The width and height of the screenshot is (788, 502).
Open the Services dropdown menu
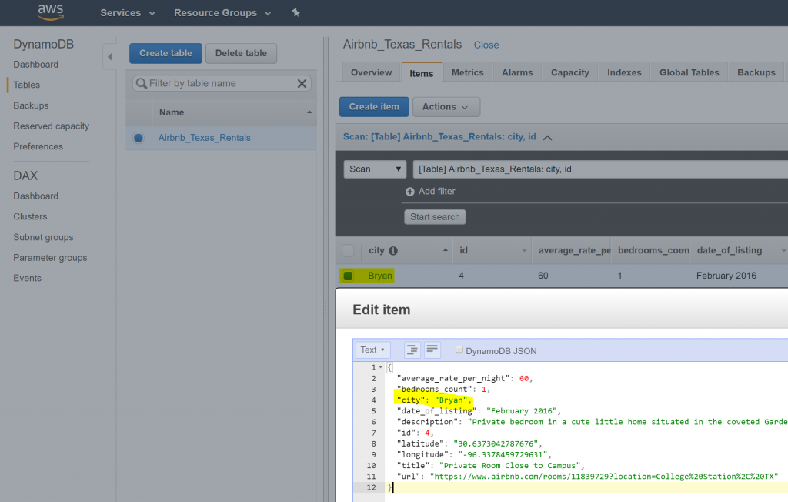coord(128,13)
